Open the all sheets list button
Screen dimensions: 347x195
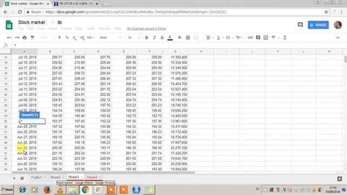tap(22, 178)
